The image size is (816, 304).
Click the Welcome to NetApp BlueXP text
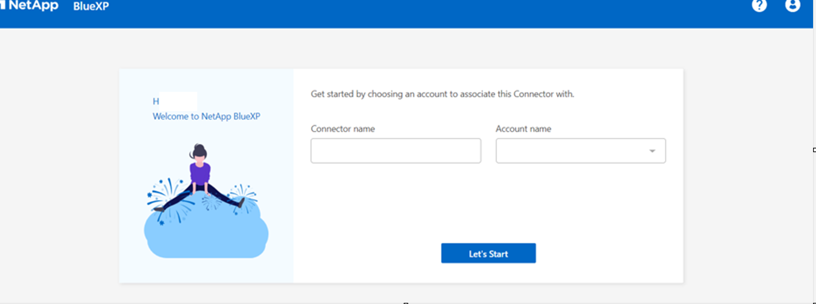pyautogui.click(x=206, y=116)
